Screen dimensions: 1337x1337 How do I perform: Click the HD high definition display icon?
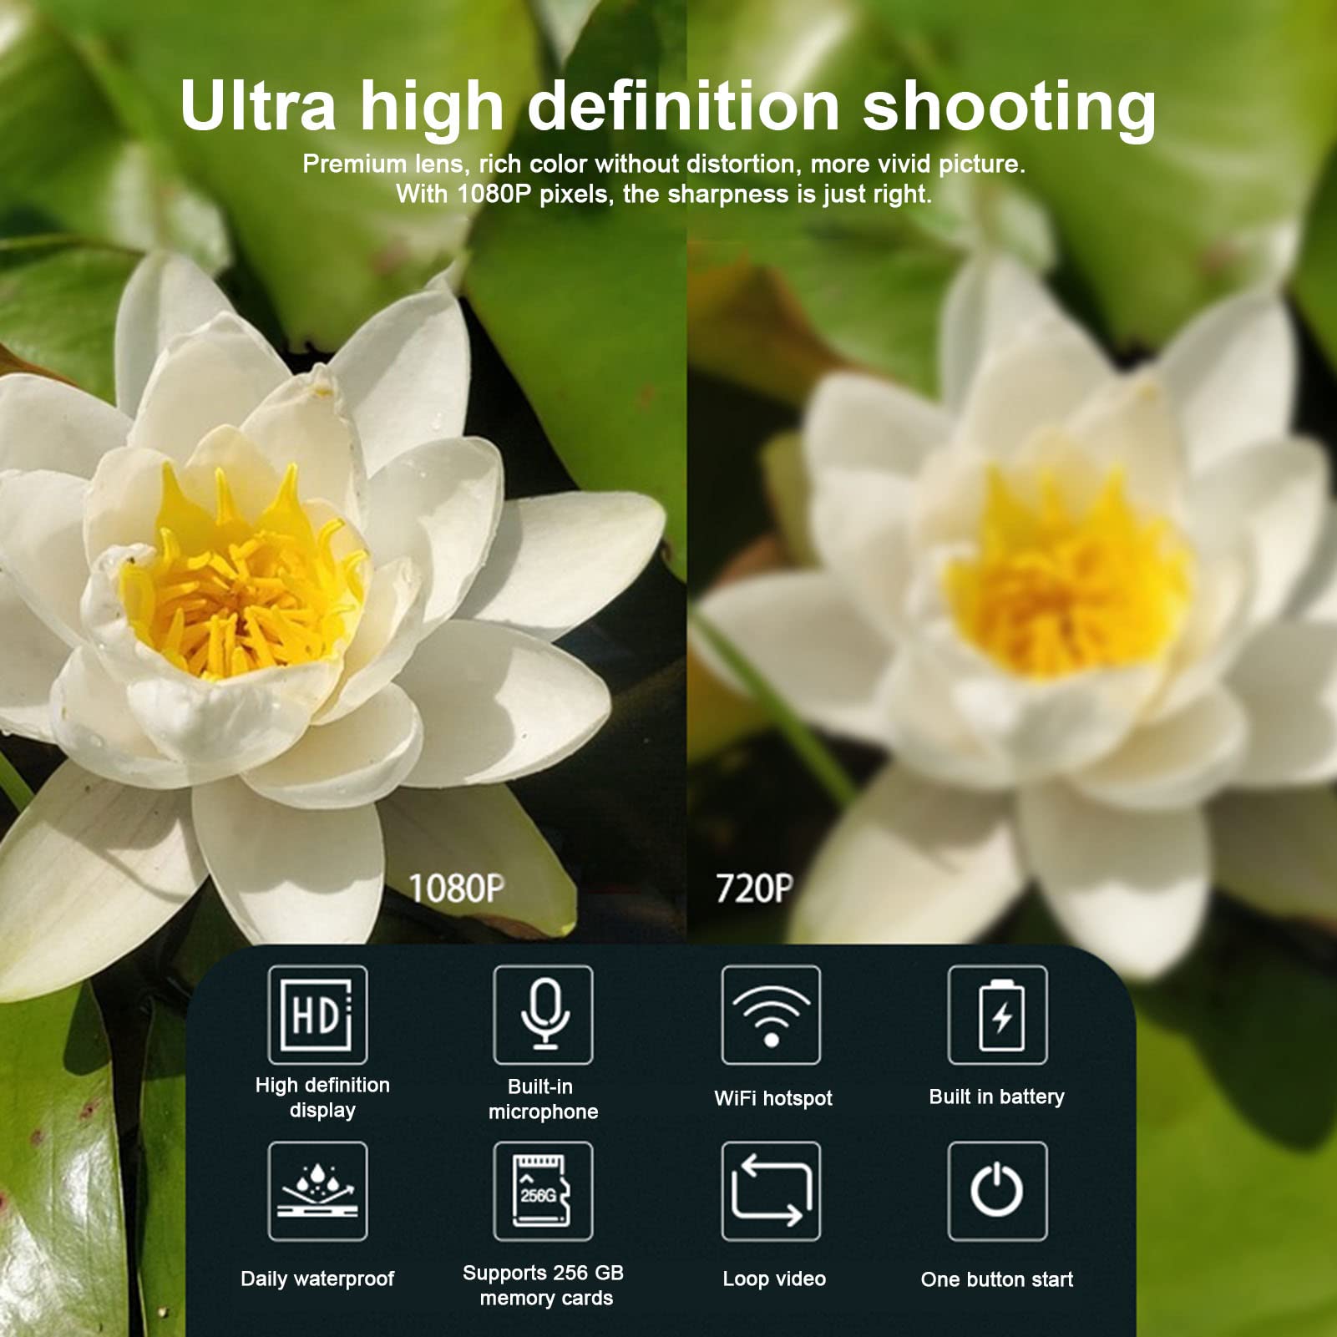pos(317,1015)
